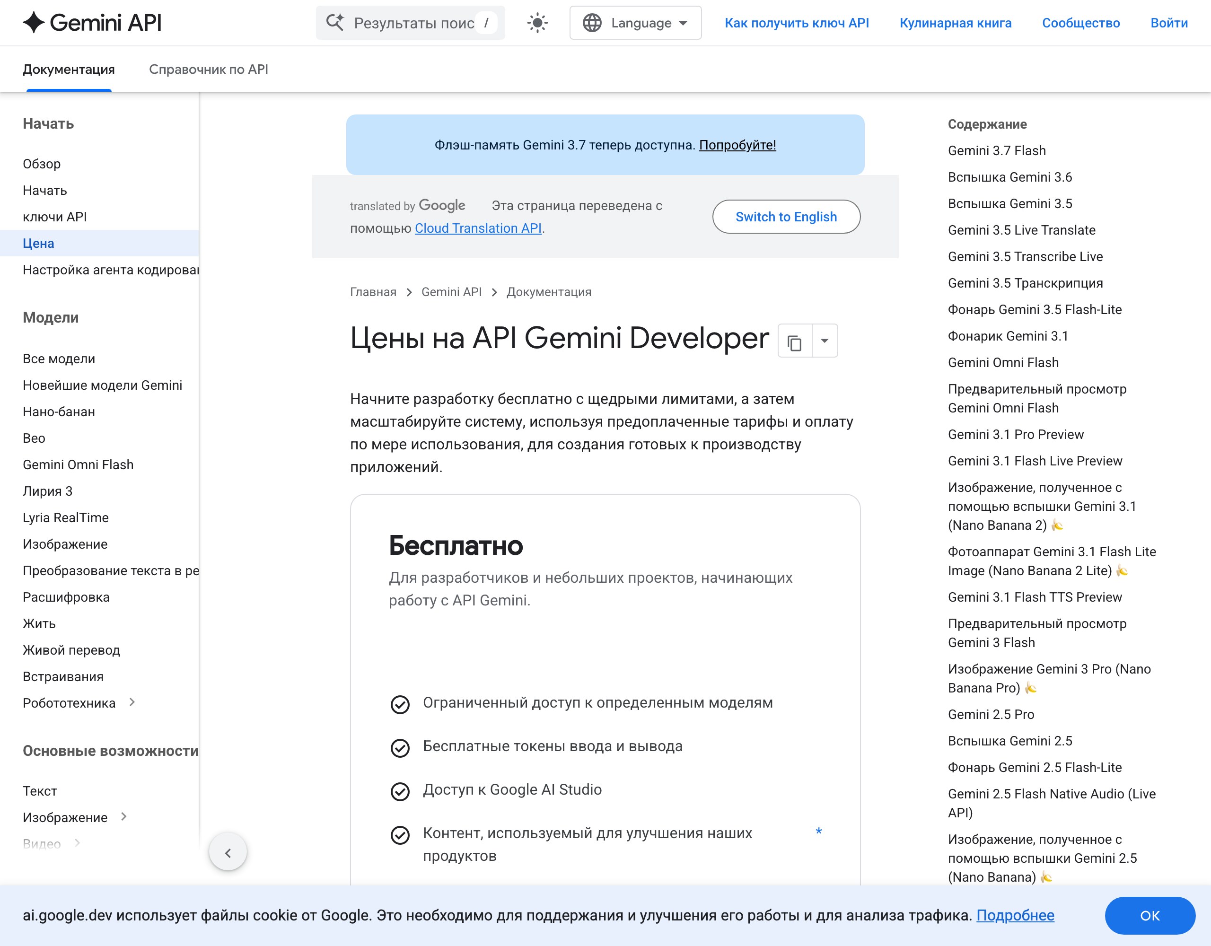Open Все модели in sidebar
This screenshot has height=946, width=1211.
59,359
